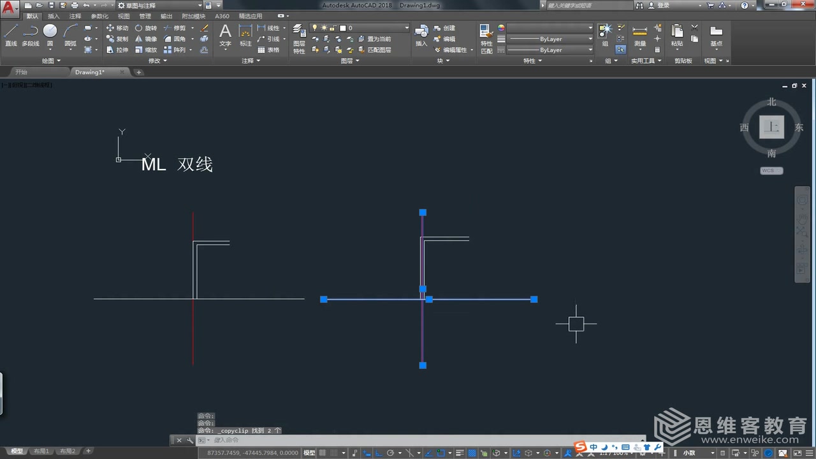Expand the 绘图 (Draw) panel
Viewport: 816px width, 459px height.
[x=51, y=61]
